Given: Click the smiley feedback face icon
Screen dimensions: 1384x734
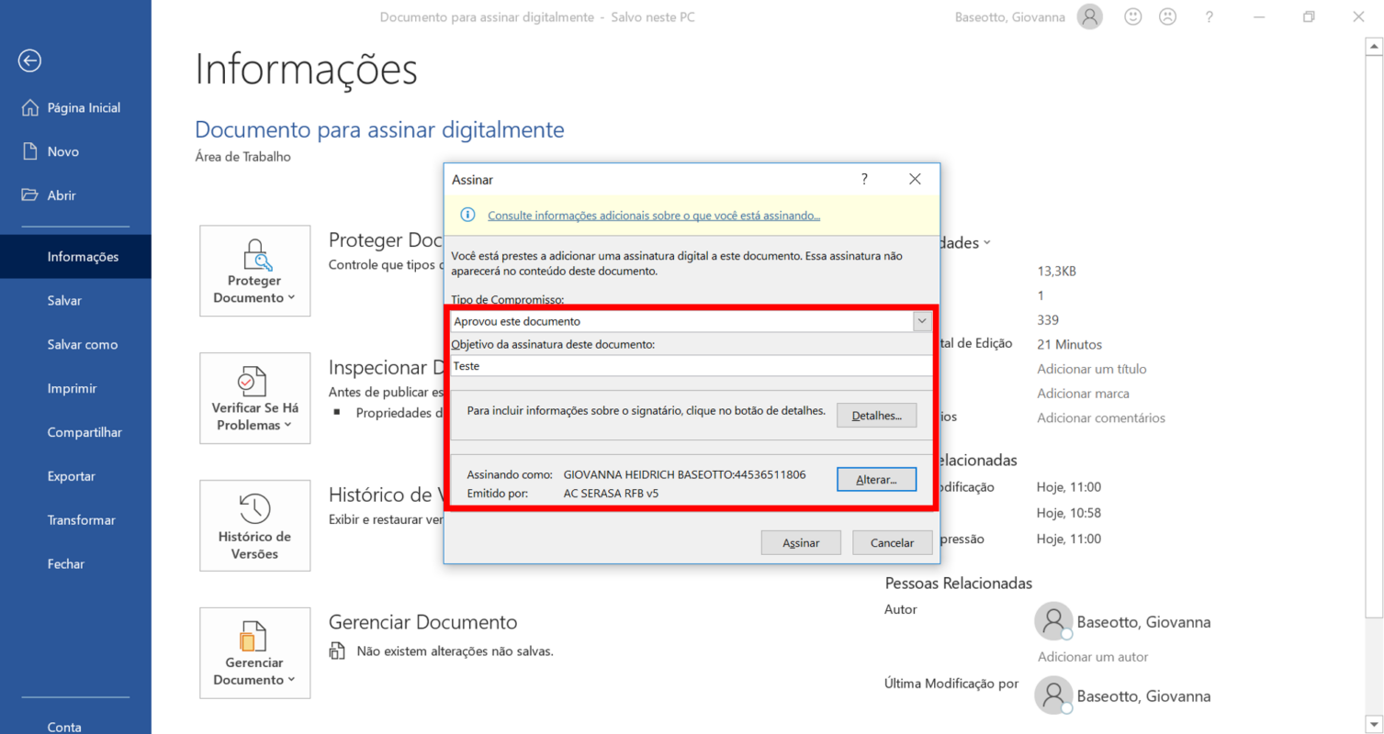Looking at the screenshot, I should click(x=1134, y=17).
